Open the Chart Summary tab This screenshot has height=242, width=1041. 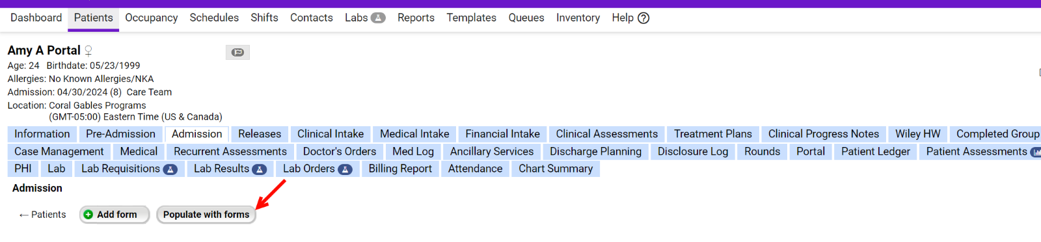(556, 169)
